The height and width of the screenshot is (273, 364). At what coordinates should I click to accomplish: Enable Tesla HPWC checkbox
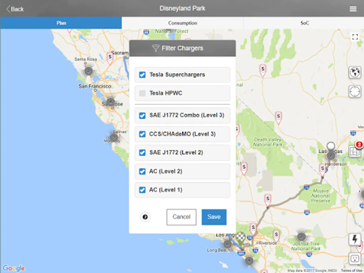coord(142,93)
